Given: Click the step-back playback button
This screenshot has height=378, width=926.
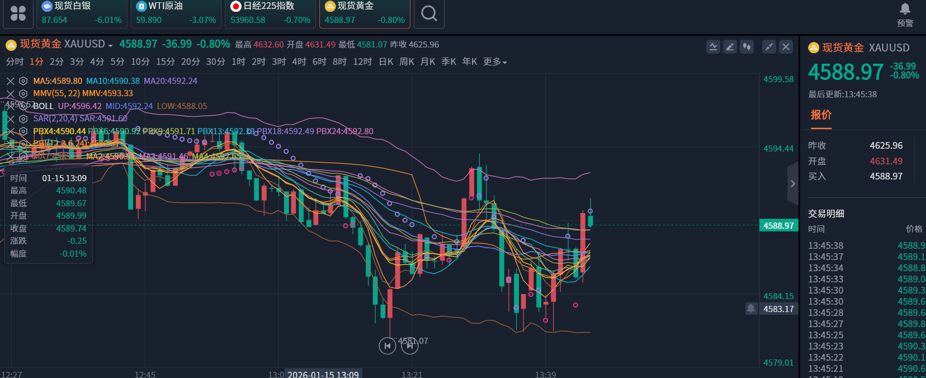Looking at the screenshot, I should click(x=387, y=346).
